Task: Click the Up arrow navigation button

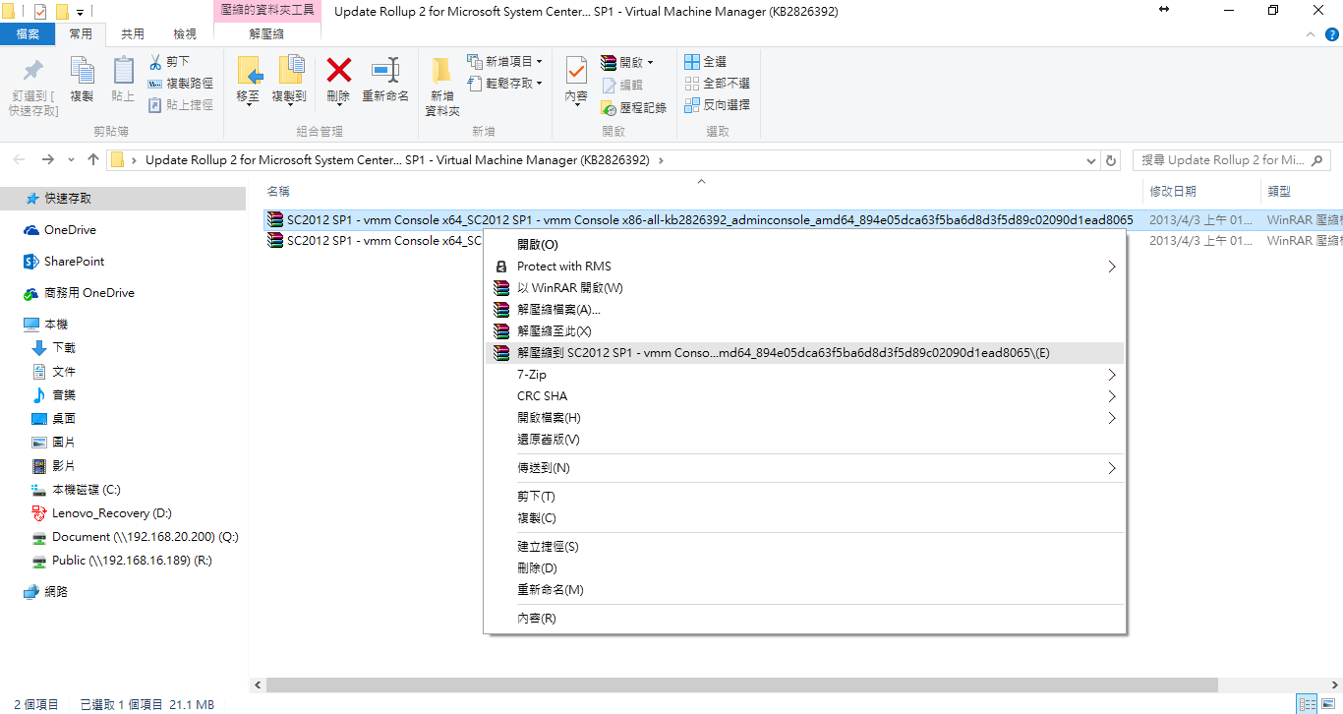Action: [x=93, y=159]
